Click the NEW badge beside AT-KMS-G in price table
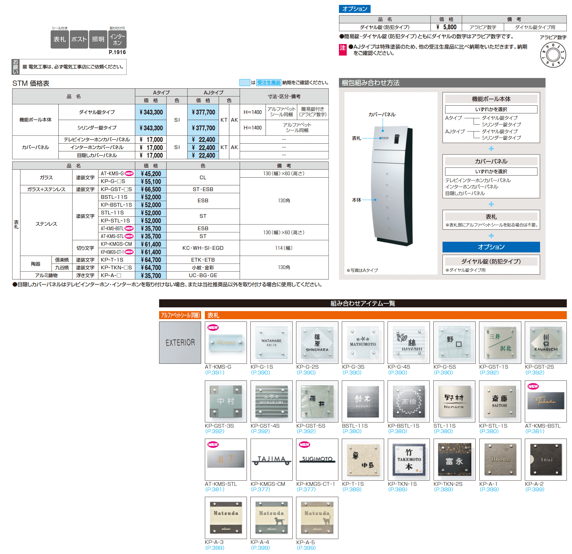 129,173
